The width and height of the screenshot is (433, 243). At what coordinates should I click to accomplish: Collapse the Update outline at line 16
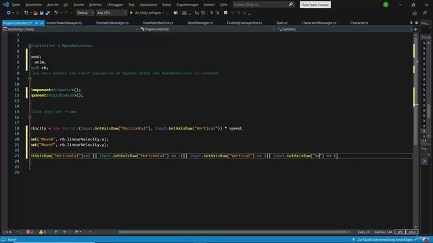pyautogui.click(x=30, y=117)
